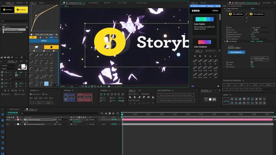Select the graduation cap presets tab in Flow
The width and height of the screenshot is (276, 155).
pos(36,47)
